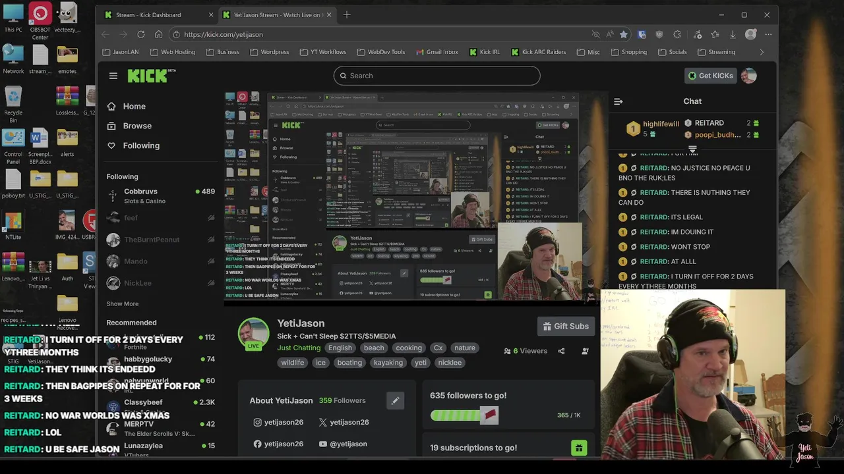Click the browser back arrow
The image size is (844, 474).
pos(106,34)
